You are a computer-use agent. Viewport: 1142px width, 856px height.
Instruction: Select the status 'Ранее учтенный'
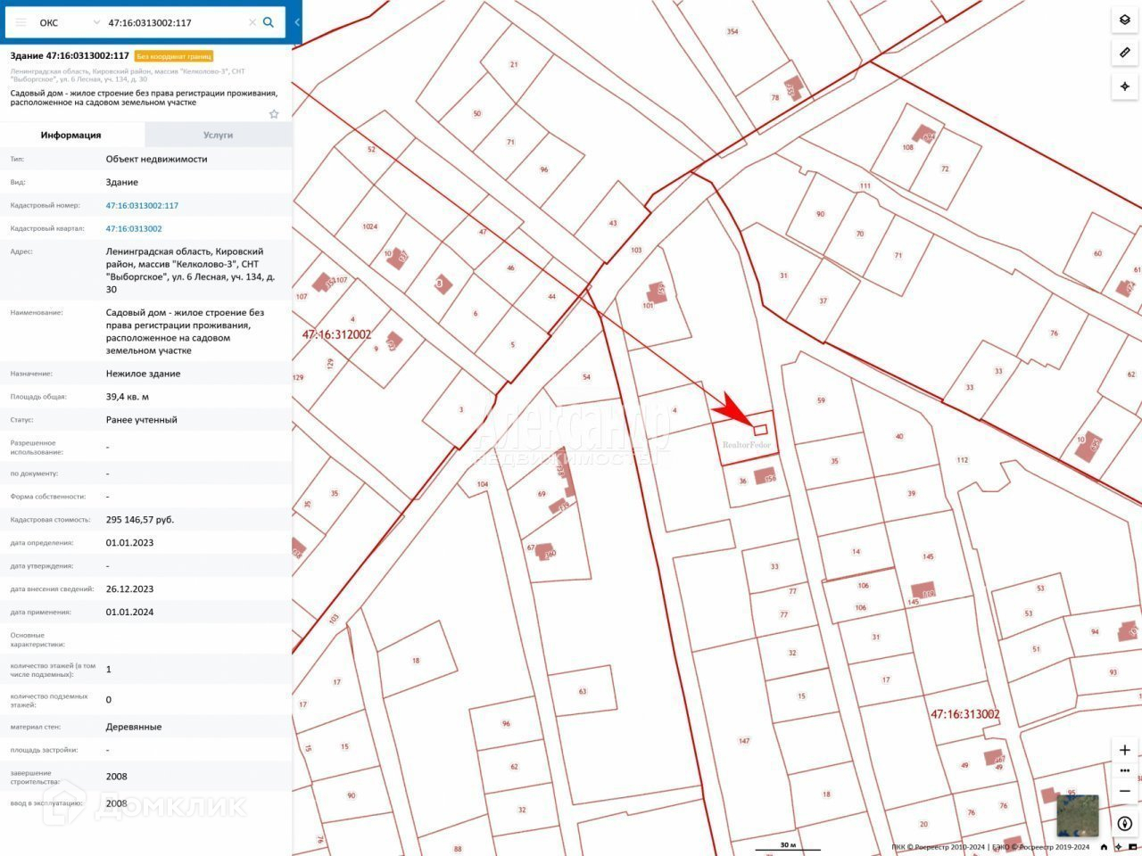pos(141,420)
